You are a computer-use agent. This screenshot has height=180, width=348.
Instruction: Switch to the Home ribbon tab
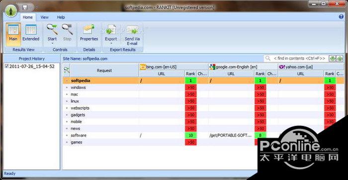click(x=28, y=17)
